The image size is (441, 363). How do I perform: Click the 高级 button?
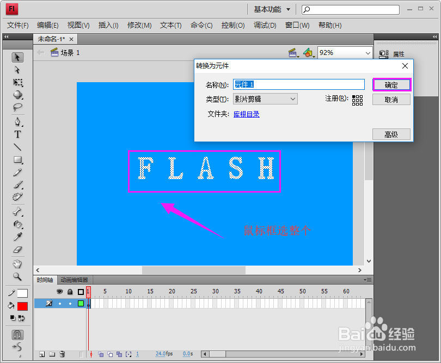pos(391,134)
